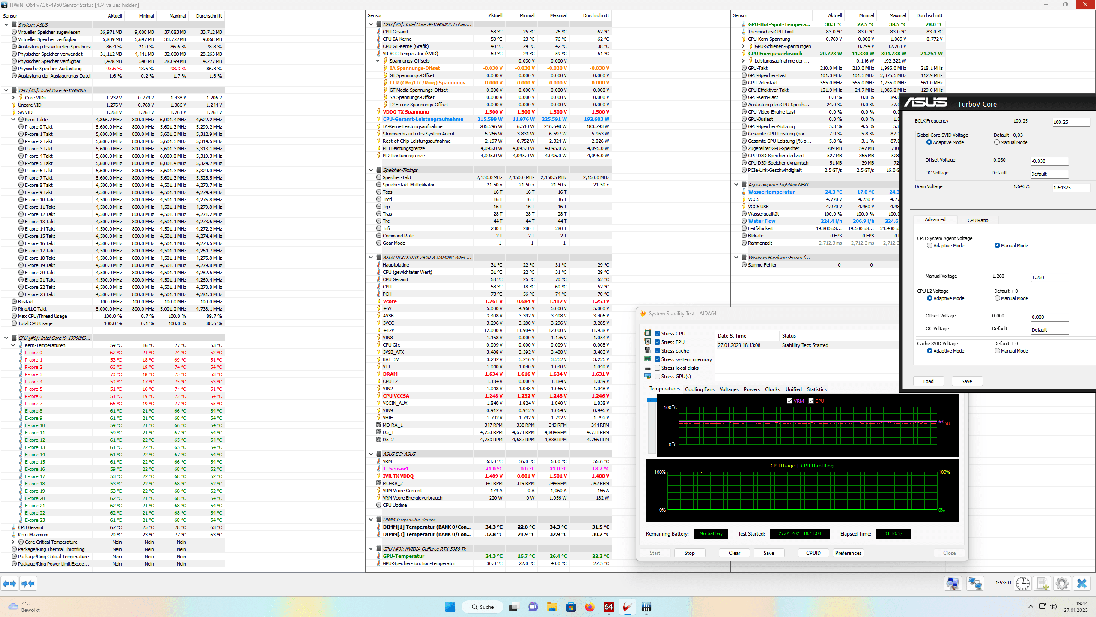
Task: Open the Statistics tab in AIDA64
Action: [816, 389]
